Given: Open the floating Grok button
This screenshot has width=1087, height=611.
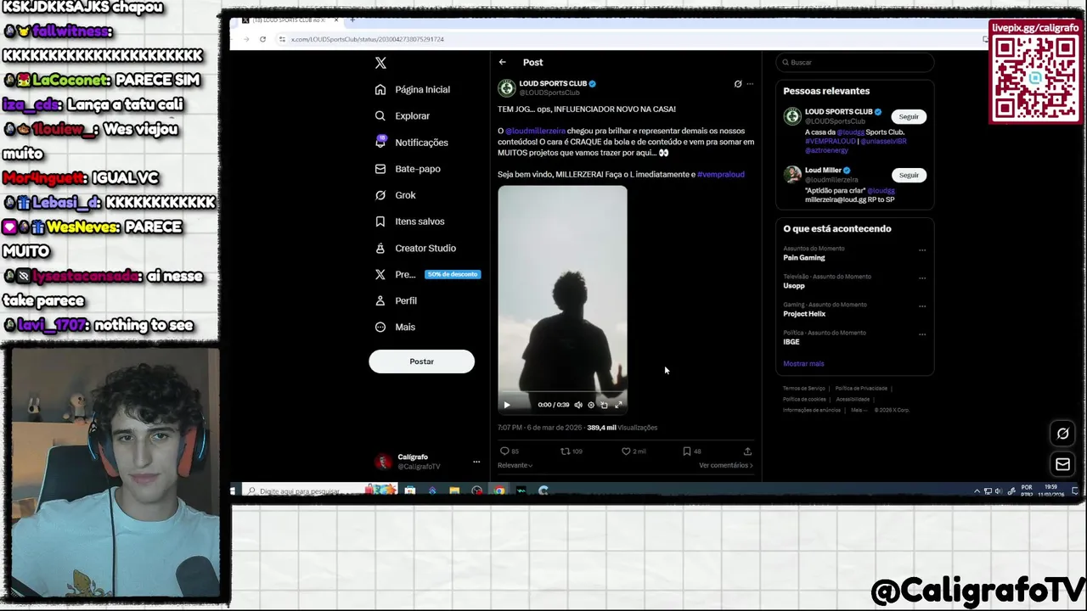Looking at the screenshot, I should pos(1062,434).
